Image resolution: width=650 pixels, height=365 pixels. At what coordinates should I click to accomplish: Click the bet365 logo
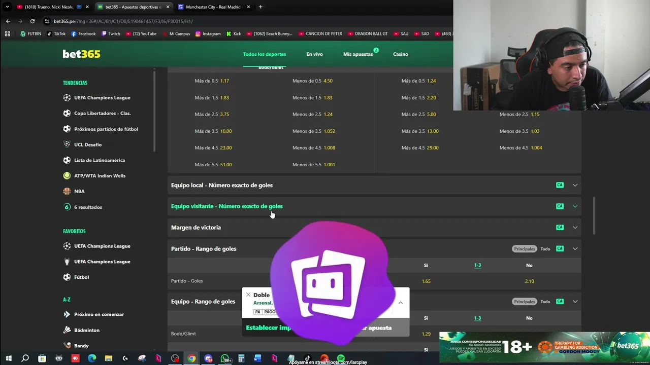pos(81,54)
